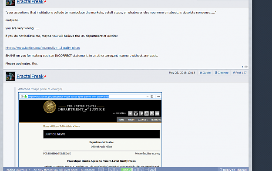The height and width of the screenshot is (171, 272).
Task: Click previous page arrow in pagination
Action: (106, 170)
